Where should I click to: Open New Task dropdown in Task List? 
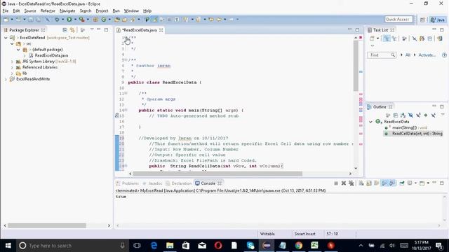377,38
